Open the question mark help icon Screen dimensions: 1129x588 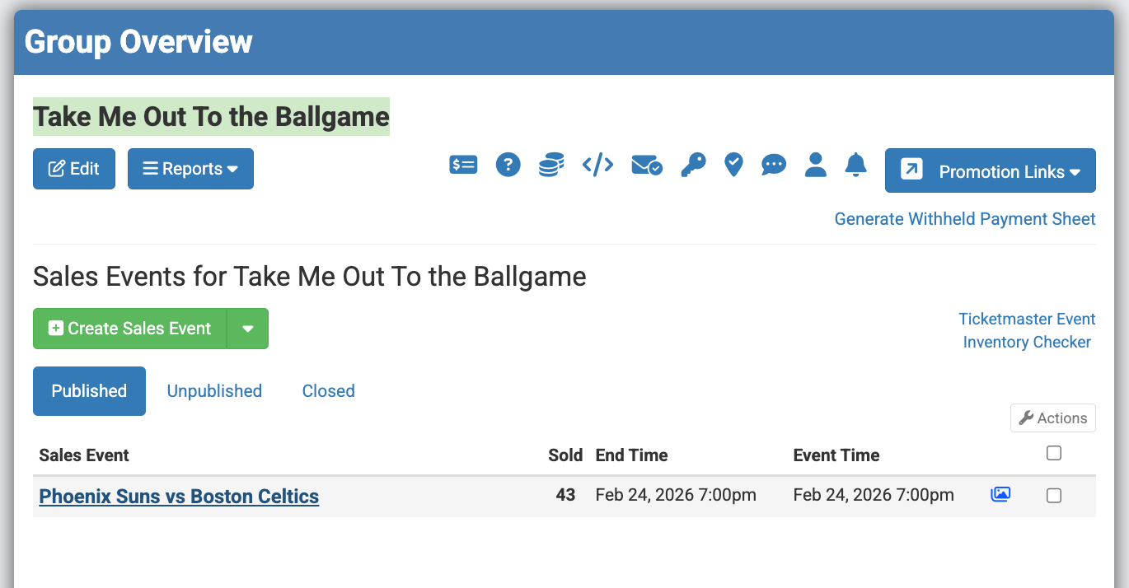point(508,166)
